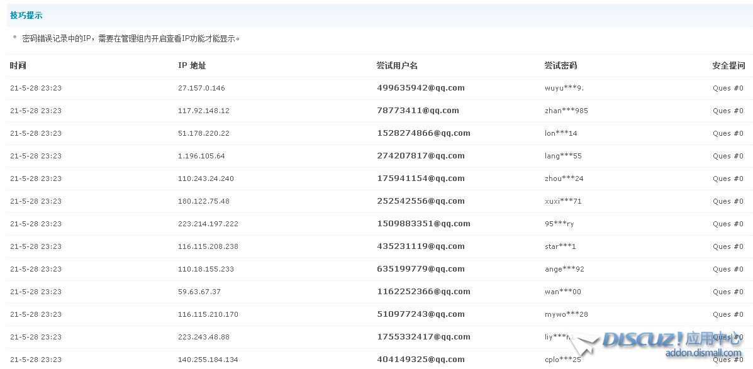Collapse the 技巧提示 tips section header

(x=26, y=15)
